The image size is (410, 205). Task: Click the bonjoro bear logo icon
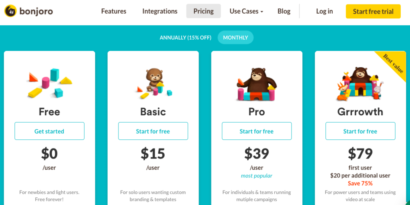[10, 11]
